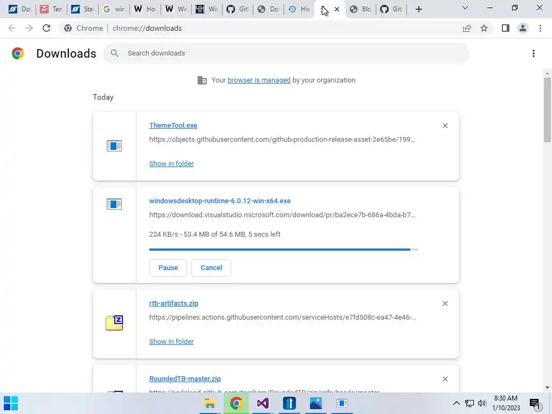Viewport: 552px width, 414px height.
Task: Show rtb-artifacts.zip in folder
Action: tap(171, 341)
